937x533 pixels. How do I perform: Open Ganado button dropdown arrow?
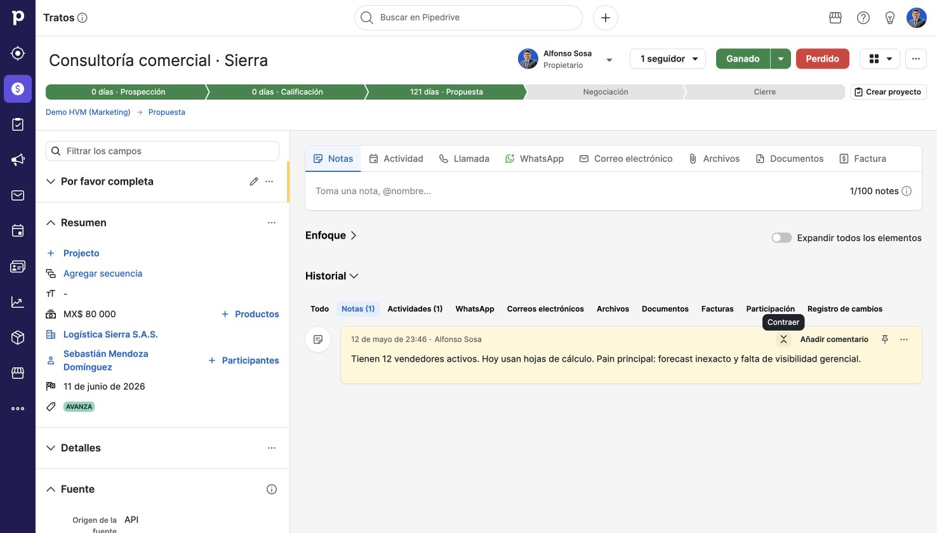[780, 59]
